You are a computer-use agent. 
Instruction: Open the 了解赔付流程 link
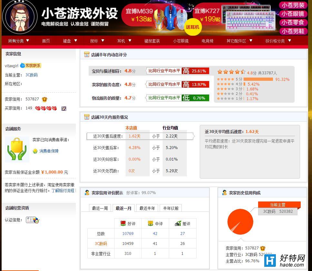pos(63,191)
